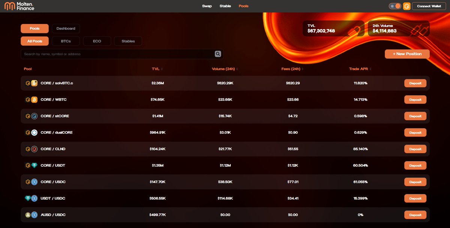Deposit into CORE / solvBTC.c pool
Screen dimensions: 450x228
(x=415, y=83)
